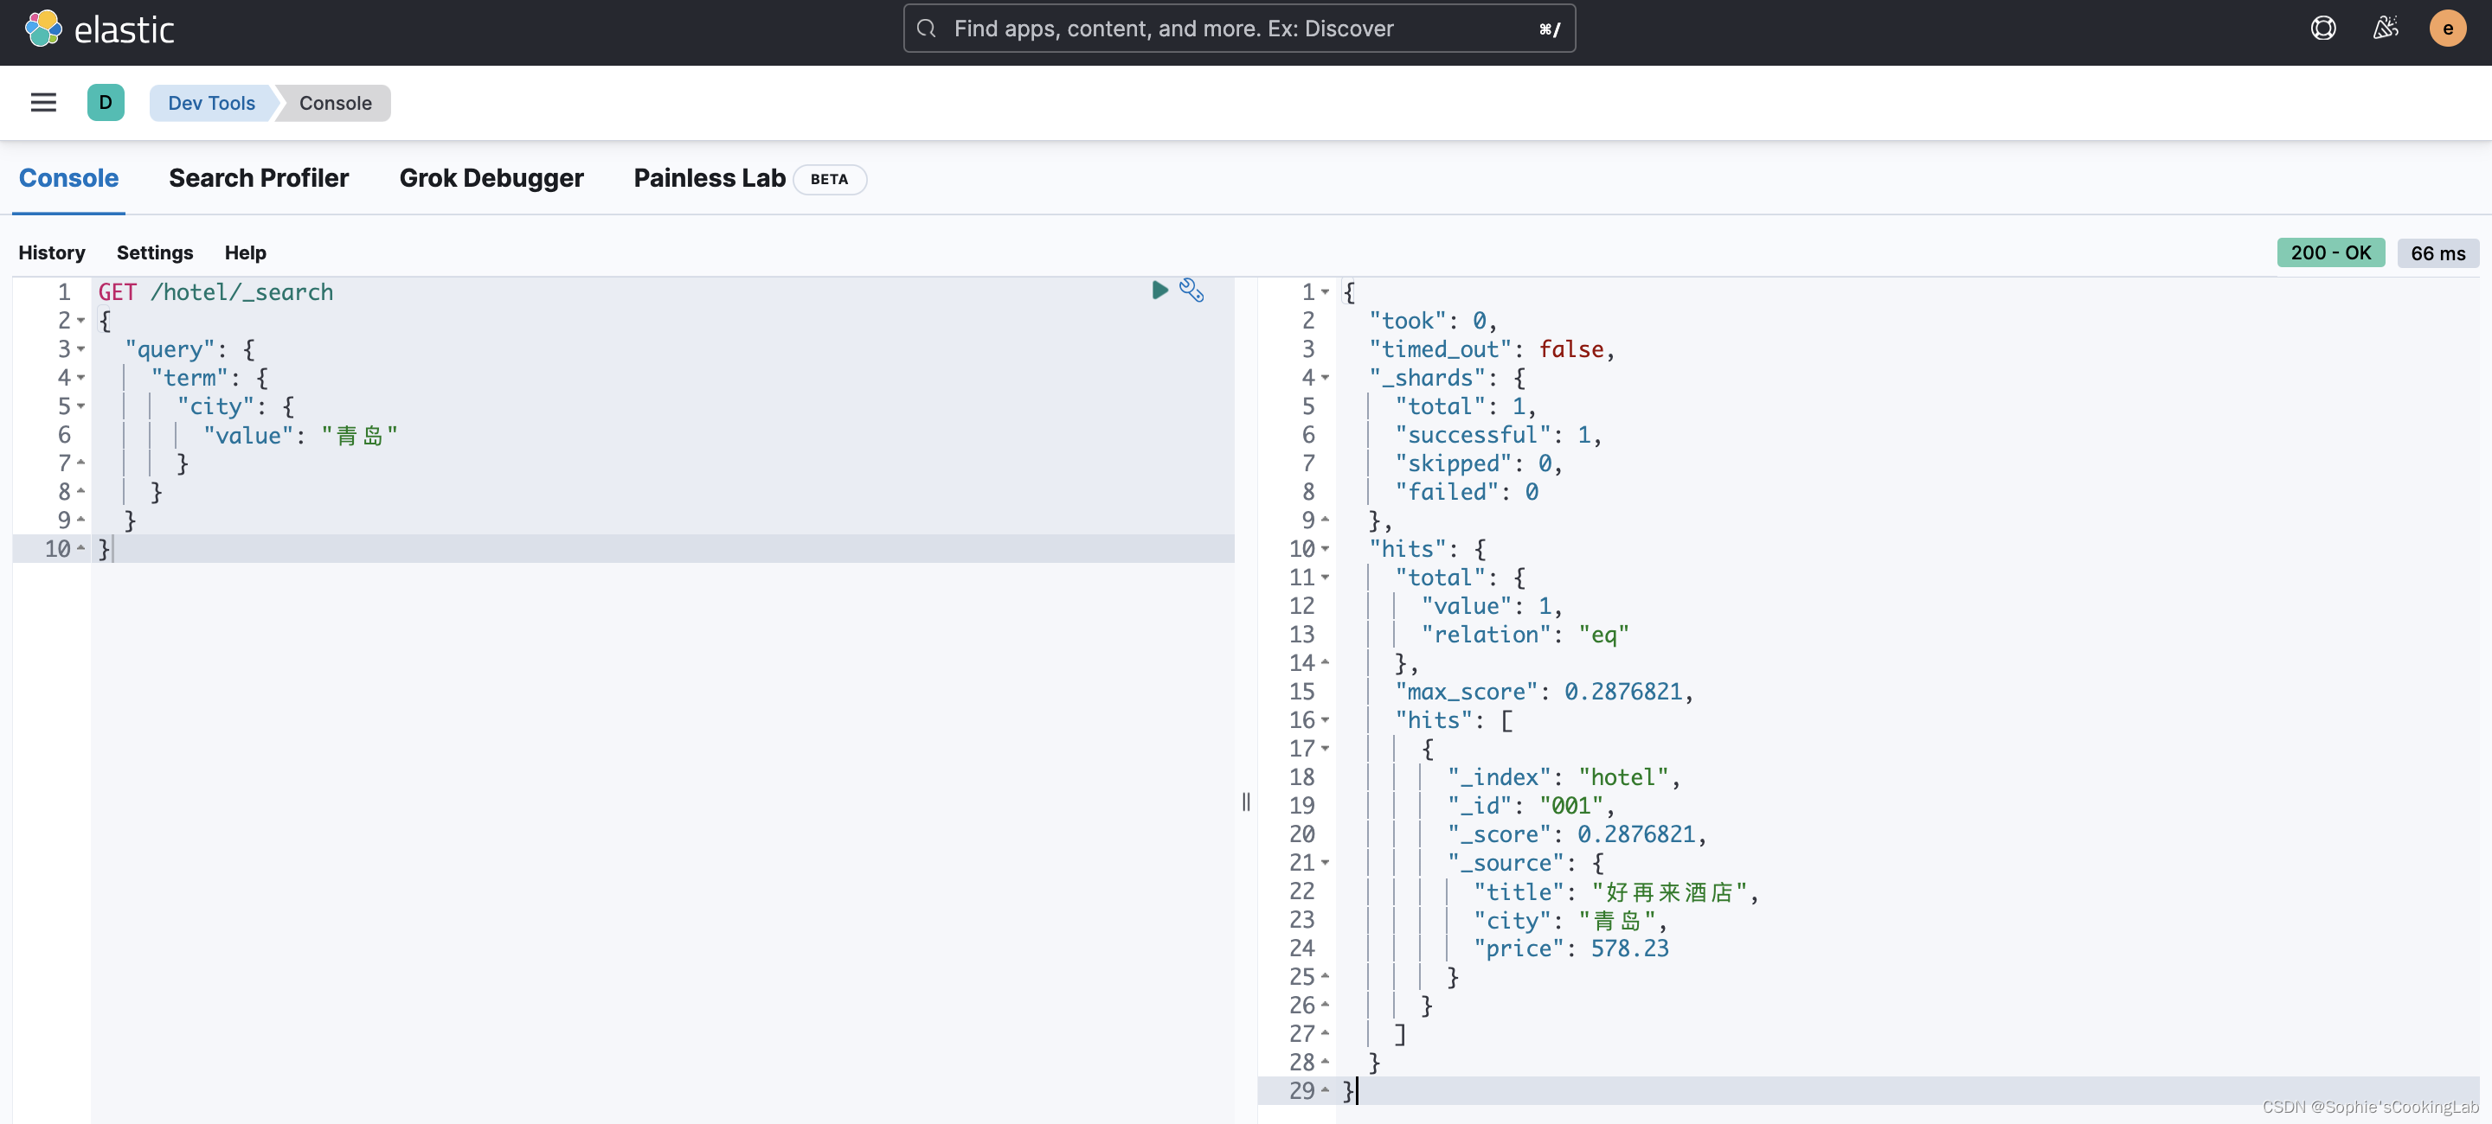2492x1124 pixels.
Task: Open the newsfeed celebration icon
Action: tap(2386, 28)
